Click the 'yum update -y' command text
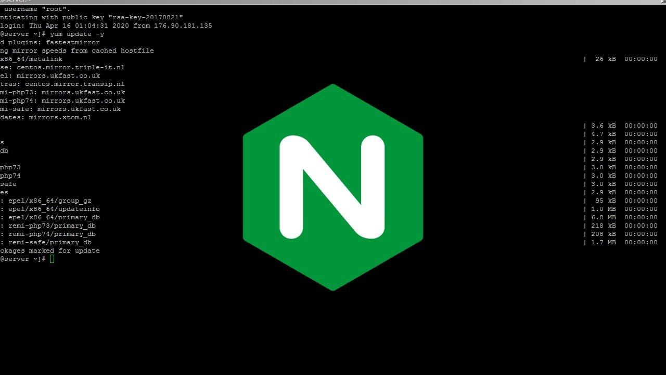Screen dimensions: 666x375 (77, 34)
